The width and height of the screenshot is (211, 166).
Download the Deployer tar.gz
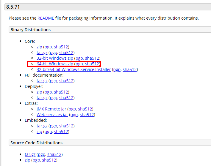42,98
